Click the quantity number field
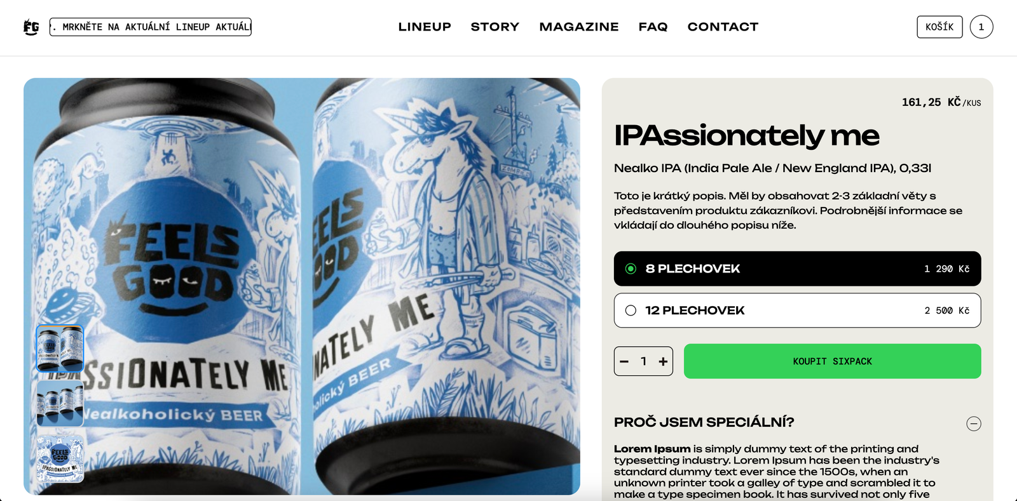1017x501 pixels. [643, 361]
